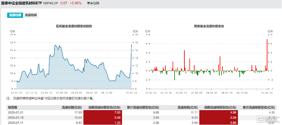This screenshot has width=282, height=125.
Task: Click the latest peak in the trend area chart
Action: [x=132, y=45]
